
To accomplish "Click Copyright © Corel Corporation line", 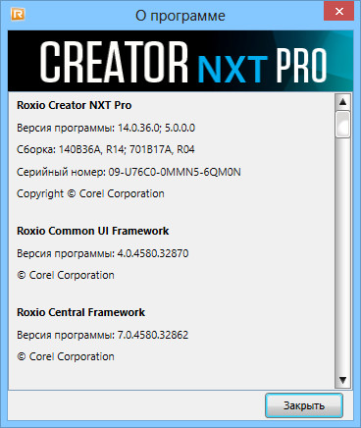I will pos(90,193).
